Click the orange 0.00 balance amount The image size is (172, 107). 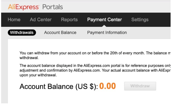[108, 86]
